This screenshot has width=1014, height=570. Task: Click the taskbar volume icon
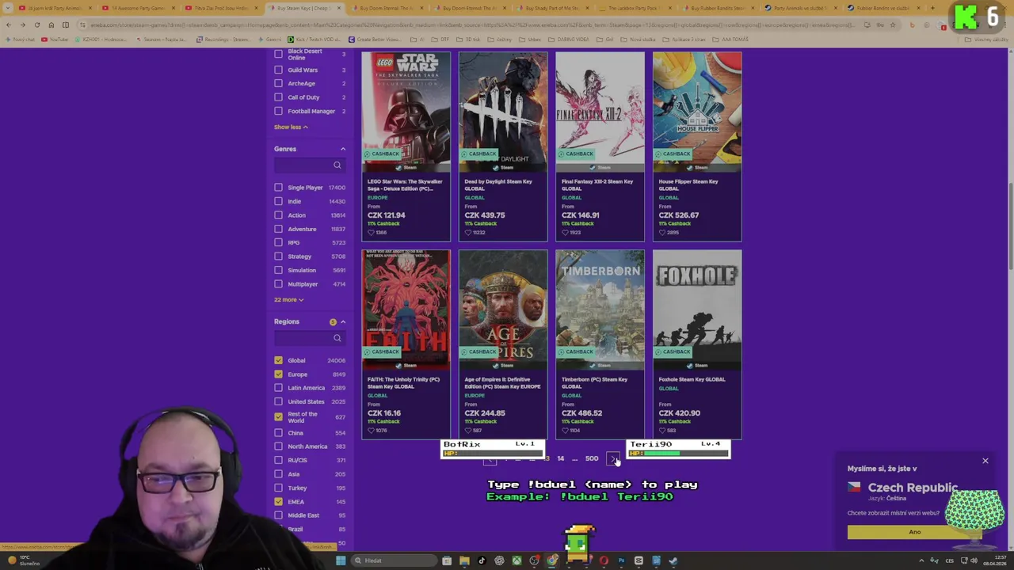click(x=974, y=560)
